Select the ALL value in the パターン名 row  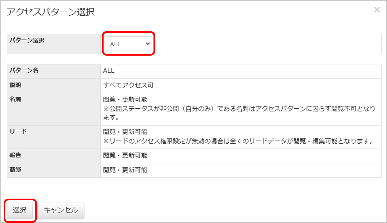109,71
